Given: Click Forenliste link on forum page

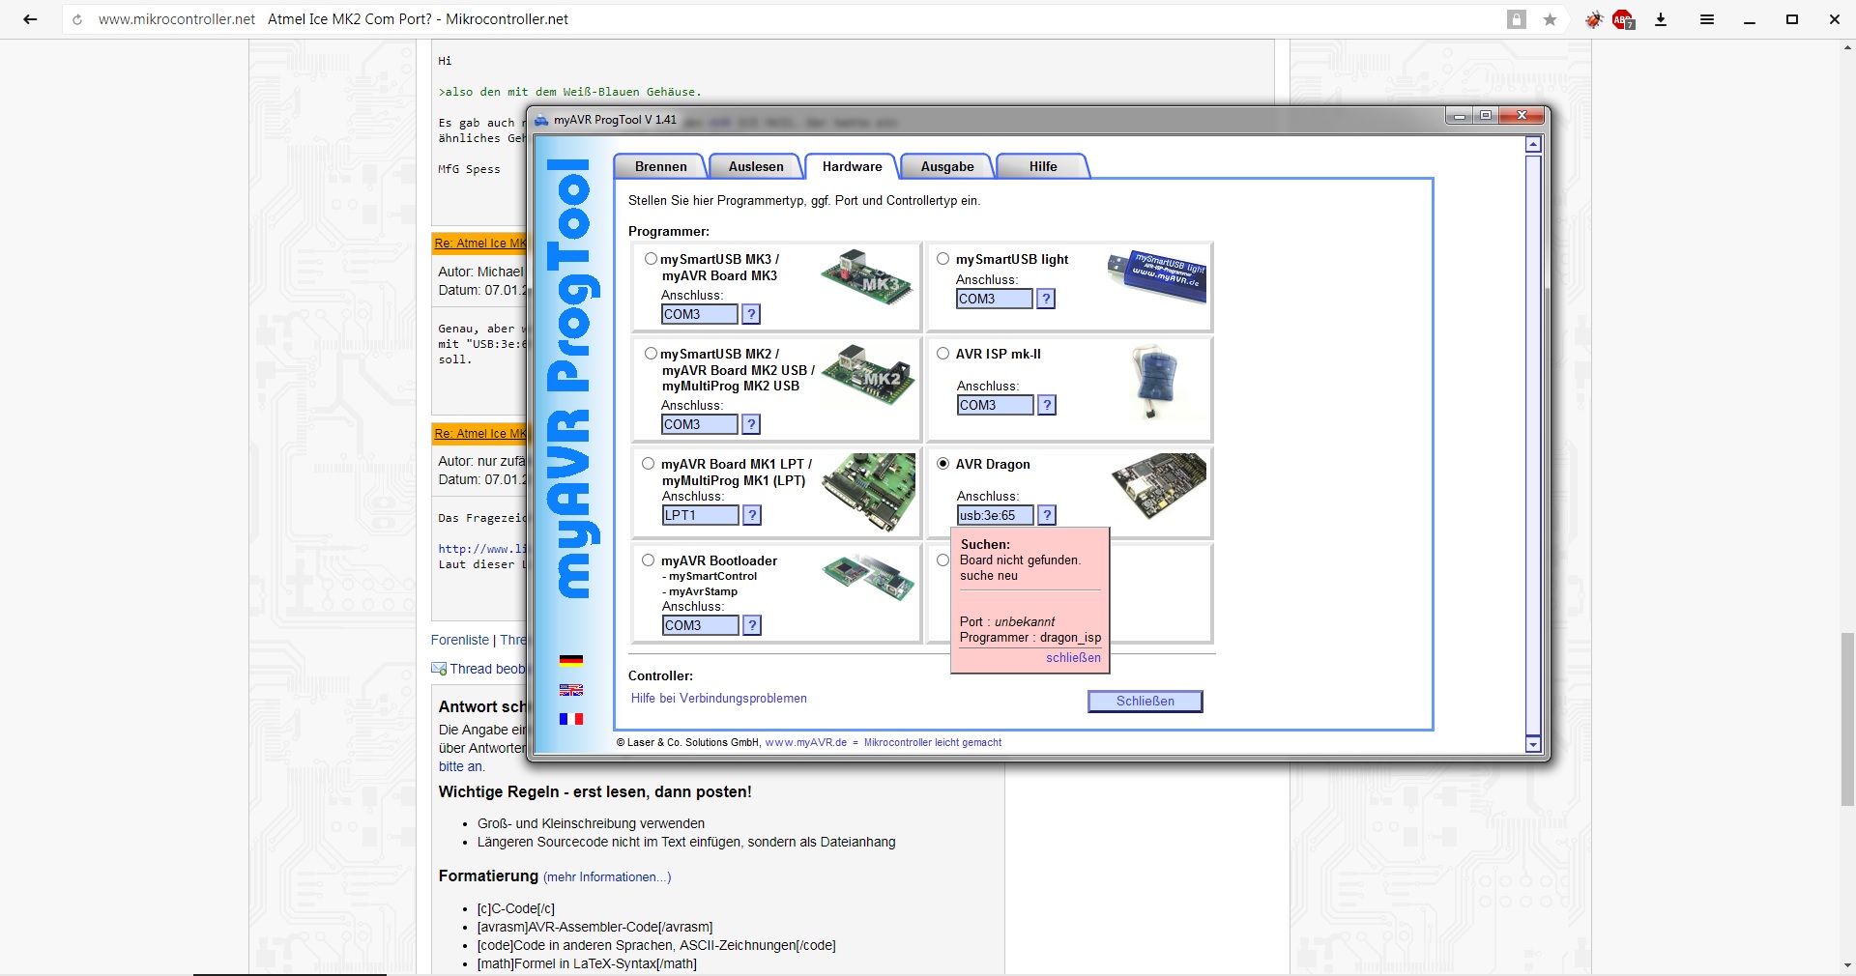Looking at the screenshot, I should [460, 640].
